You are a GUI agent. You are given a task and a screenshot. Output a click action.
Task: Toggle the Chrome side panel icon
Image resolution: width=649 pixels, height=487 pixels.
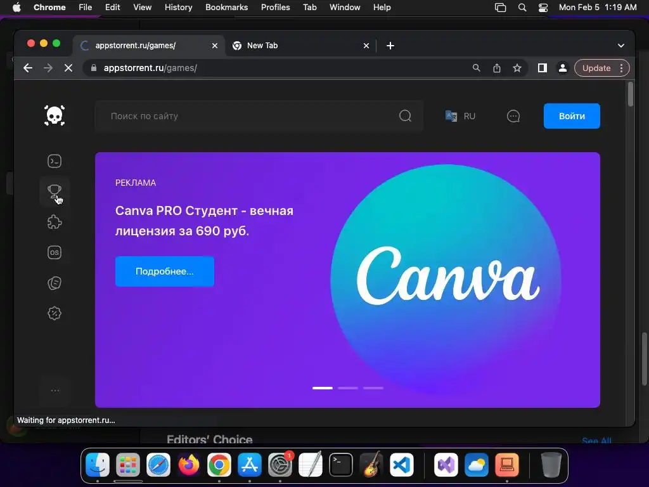[x=543, y=68]
